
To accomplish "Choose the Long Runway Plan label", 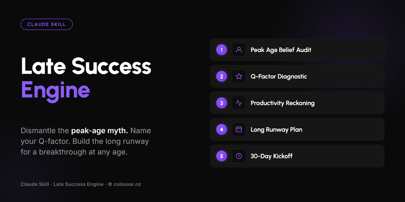I will 276,129.
